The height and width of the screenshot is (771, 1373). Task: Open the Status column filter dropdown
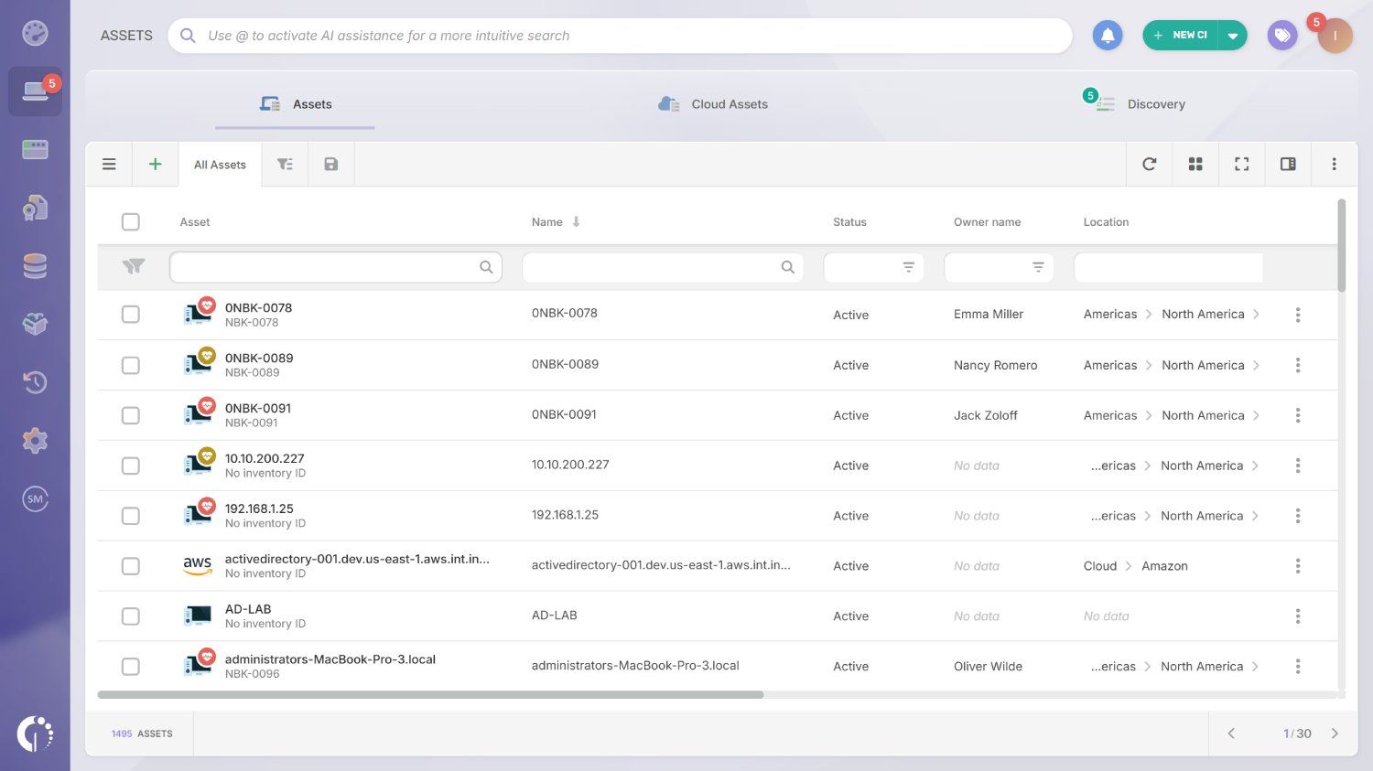908,266
